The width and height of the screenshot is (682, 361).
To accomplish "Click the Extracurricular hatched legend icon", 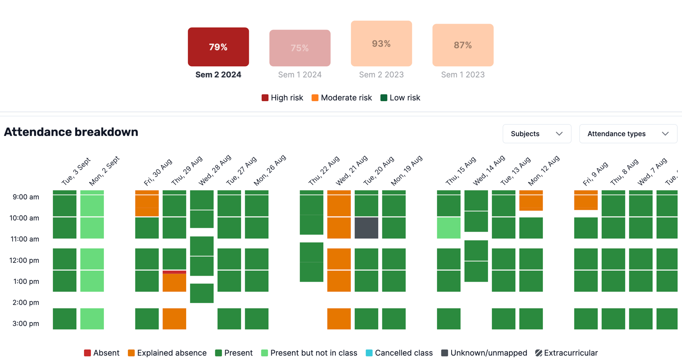I will click(539, 353).
